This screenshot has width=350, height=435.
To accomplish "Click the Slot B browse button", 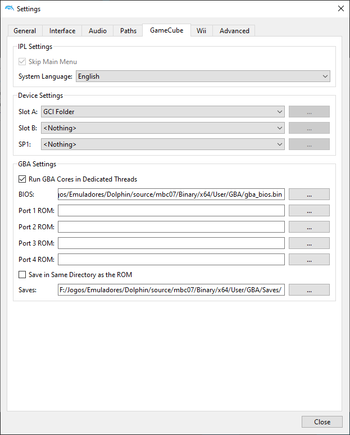I will coord(309,128).
